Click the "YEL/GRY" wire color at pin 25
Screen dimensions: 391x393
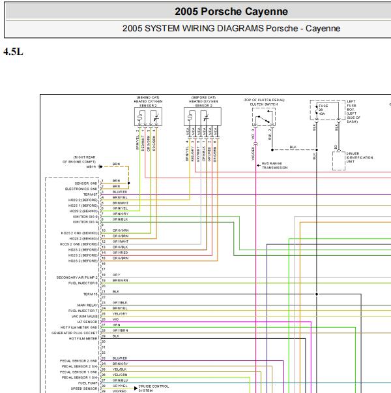pyautogui.click(x=120, y=314)
